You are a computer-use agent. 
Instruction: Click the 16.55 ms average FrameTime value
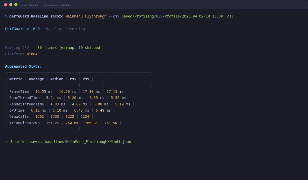click(44, 92)
